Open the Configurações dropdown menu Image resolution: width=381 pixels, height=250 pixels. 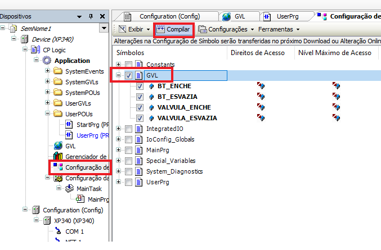pos(227,29)
